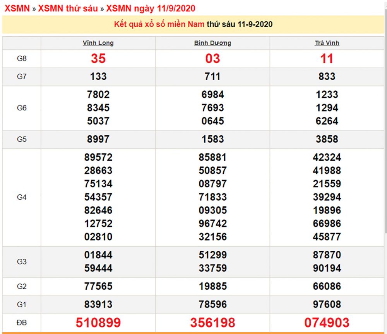
Task: Open the Vĩnh Long province header link
Action: point(98,43)
